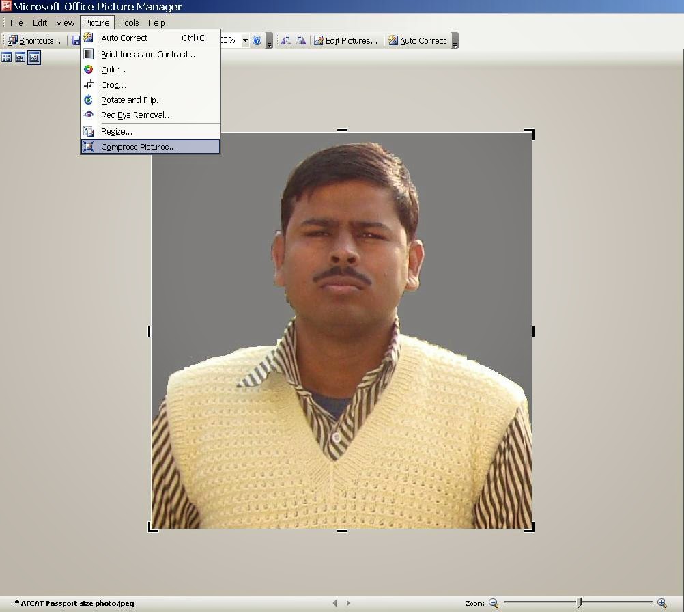Click the zoom out magnifier icon
684x612 pixels.
pyautogui.click(x=494, y=603)
